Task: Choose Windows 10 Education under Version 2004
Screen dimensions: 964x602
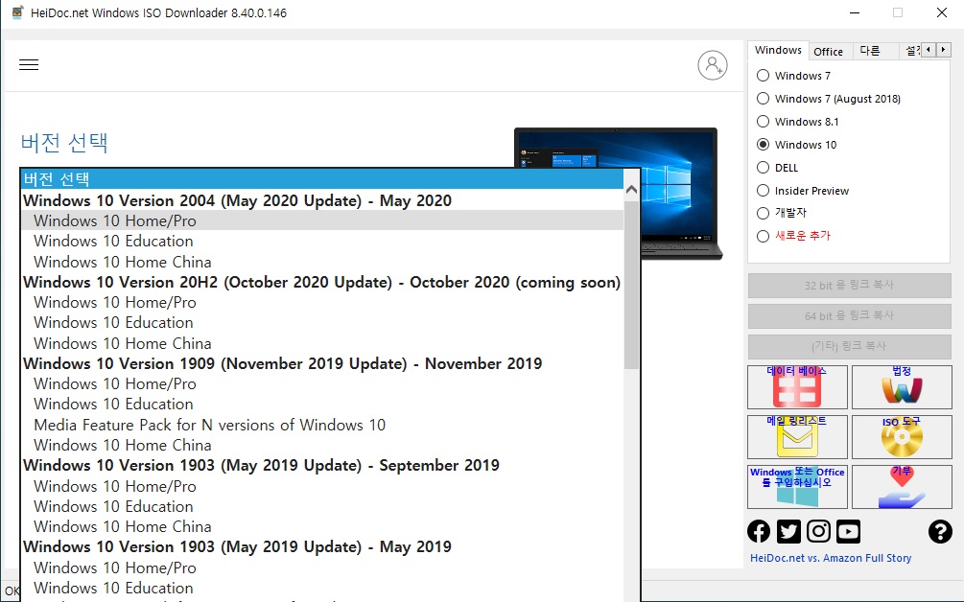Action: point(322,241)
